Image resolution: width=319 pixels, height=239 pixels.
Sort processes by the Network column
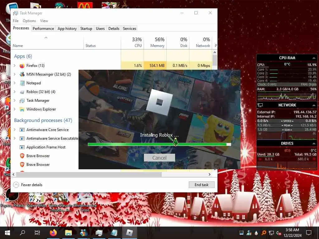201,42
